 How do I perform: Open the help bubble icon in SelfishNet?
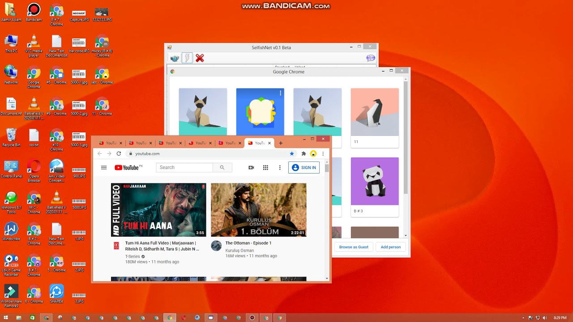click(371, 58)
